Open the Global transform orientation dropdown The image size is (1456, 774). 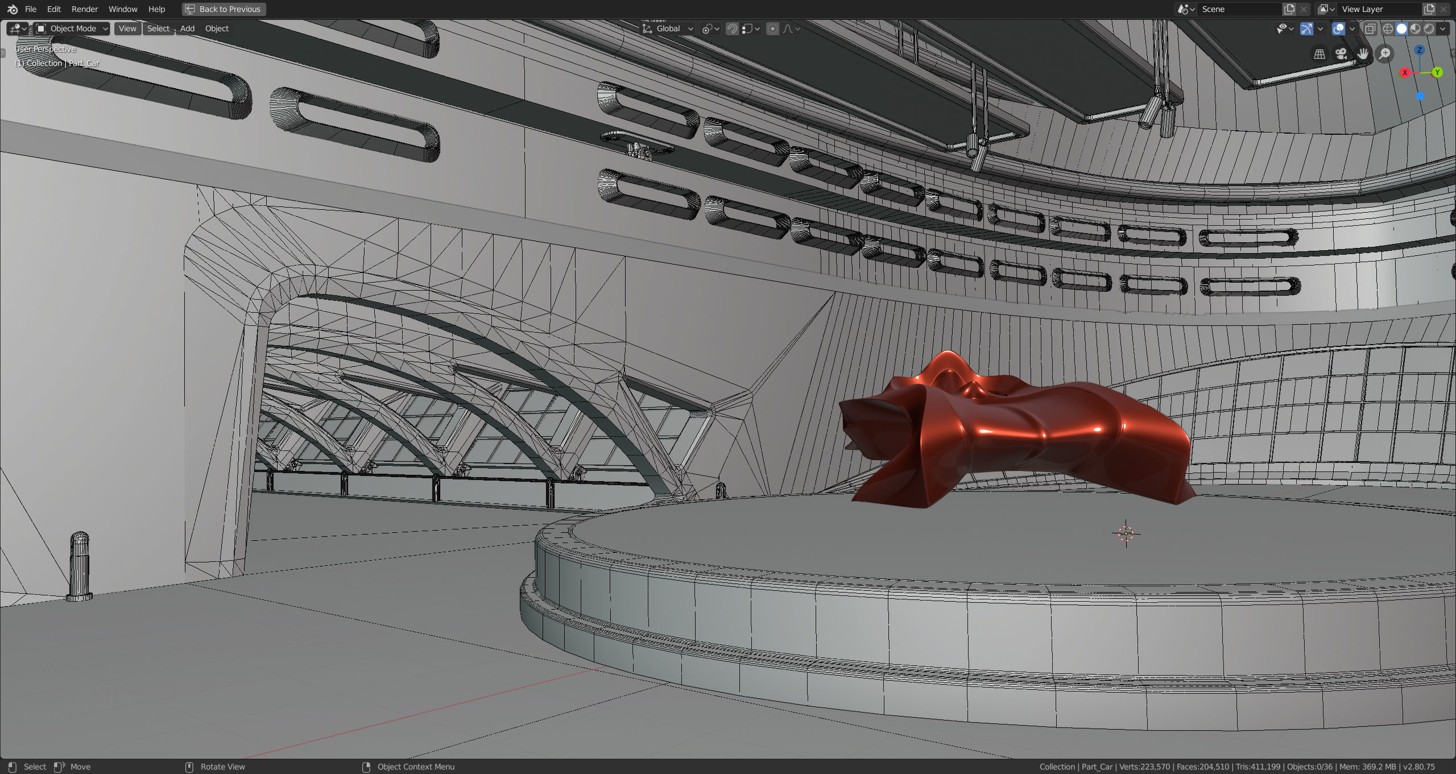click(x=668, y=28)
